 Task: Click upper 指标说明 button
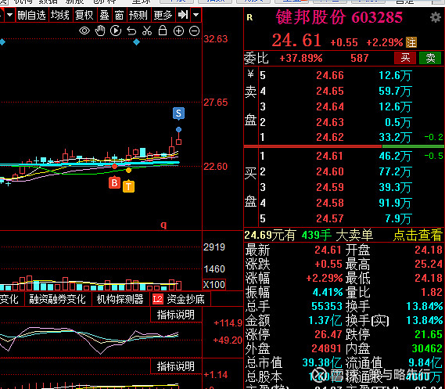pos(176,315)
